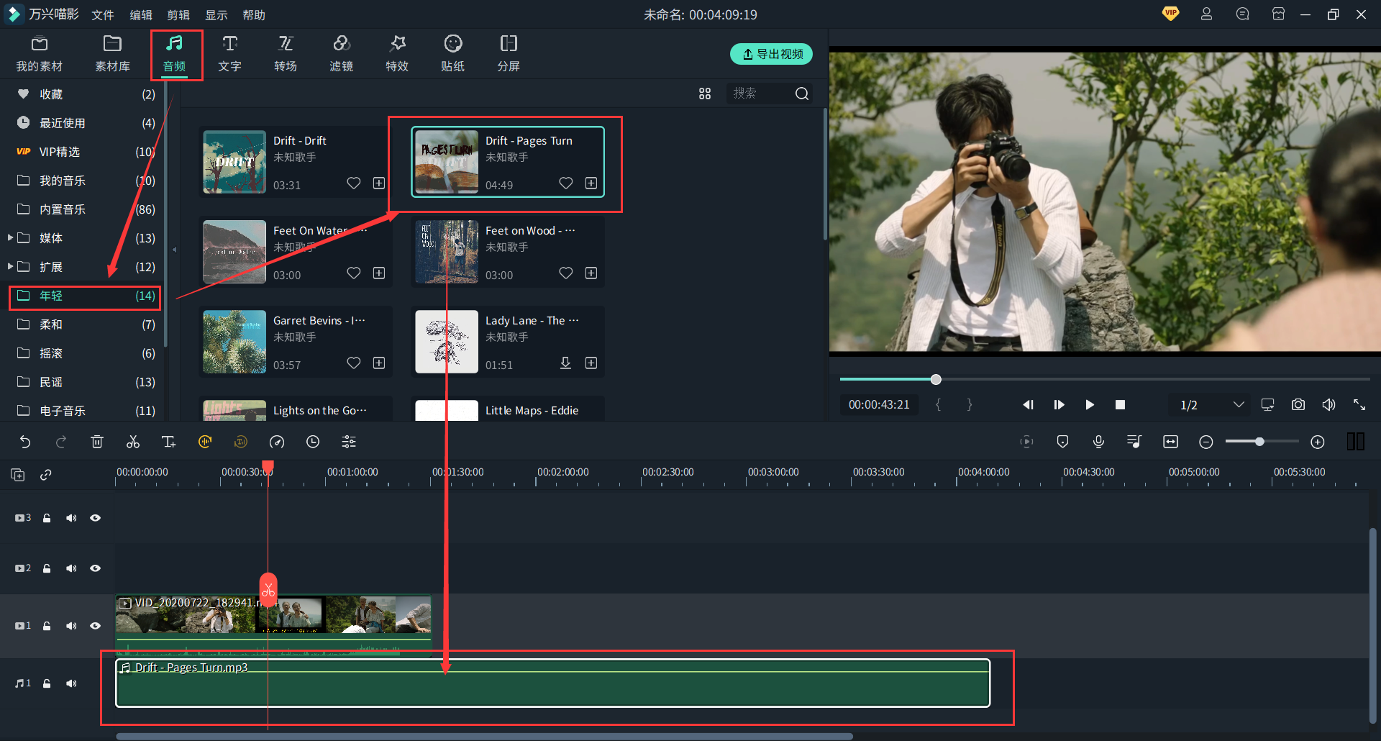Take a snapshot with the camera icon

tap(1298, 404)
